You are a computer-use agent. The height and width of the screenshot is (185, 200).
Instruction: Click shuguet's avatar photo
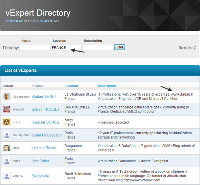7,109
